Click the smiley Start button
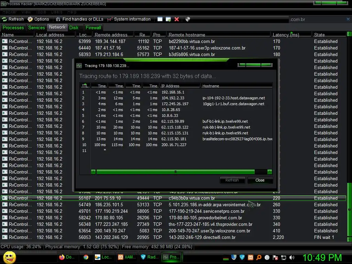The image size is (352, 264). pos(9,257)
